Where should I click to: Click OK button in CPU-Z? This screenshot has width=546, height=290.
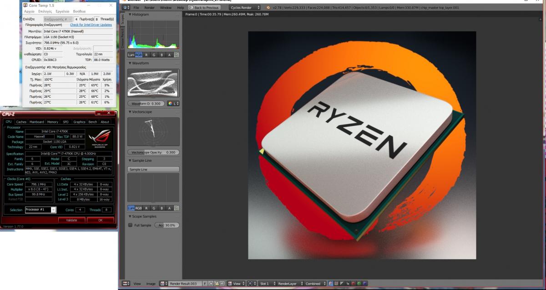click(x=100, y=220)
